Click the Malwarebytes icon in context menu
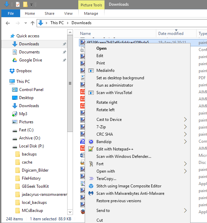Viewport: 207px width, 223px height. [x=91, y=193]
